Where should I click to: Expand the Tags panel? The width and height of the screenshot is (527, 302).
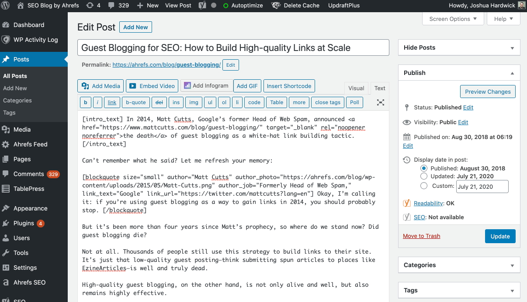pos(459,290)
